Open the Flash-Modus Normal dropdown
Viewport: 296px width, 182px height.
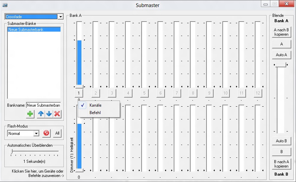36,134
